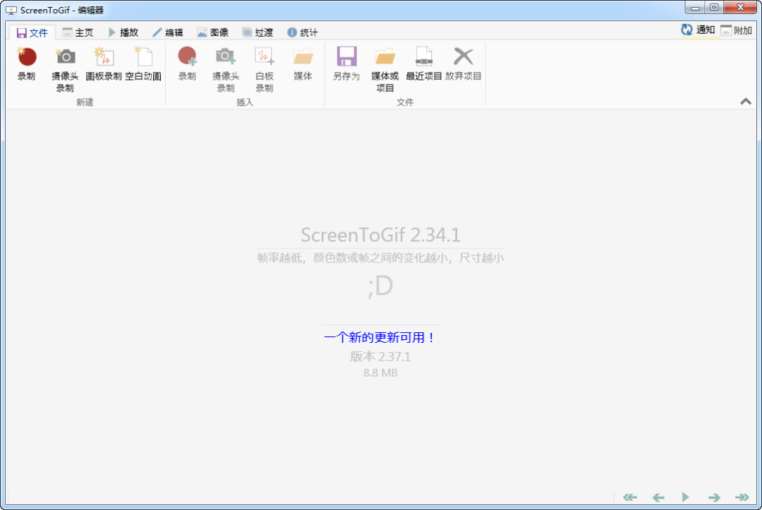
Task: Minimize the ScreenToGif editor window
Action: [x=695, y=7]
